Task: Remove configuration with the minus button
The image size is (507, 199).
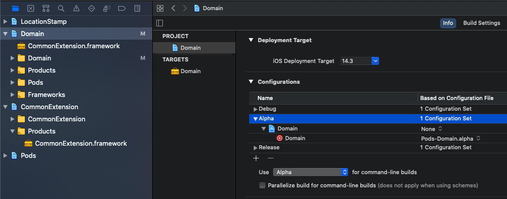Action: [271, 158]
